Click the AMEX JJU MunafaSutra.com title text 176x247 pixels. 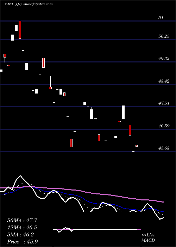pos(28,4)
